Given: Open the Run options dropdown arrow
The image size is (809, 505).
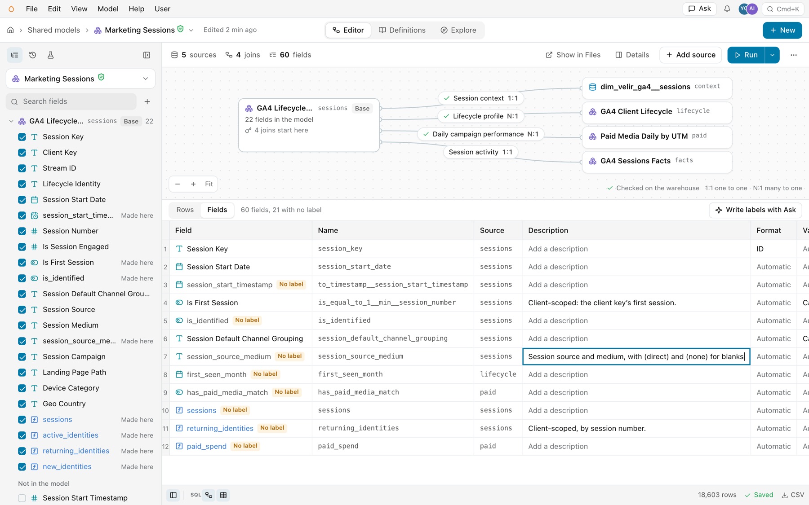Looking at the screenshot, I should click(772, 55).
